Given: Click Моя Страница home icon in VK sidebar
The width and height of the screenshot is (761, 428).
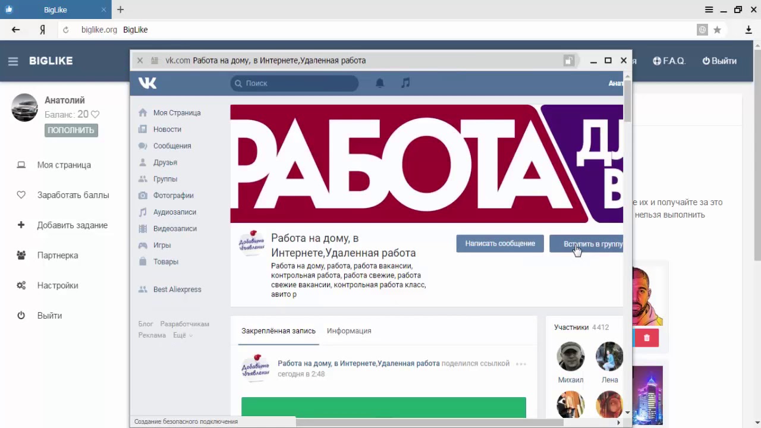Looking at the screenshot, I should coord(143,112).
